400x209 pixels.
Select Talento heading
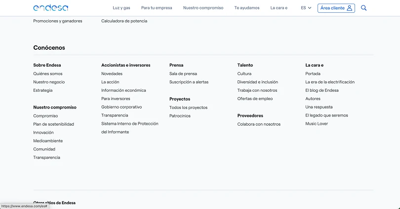click(245, 65)
